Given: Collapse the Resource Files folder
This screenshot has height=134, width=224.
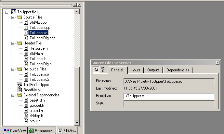Looking at the screenshot, I should coord(13,69).
